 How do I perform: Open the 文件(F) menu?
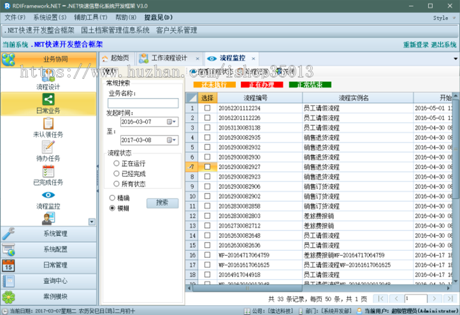15,17
